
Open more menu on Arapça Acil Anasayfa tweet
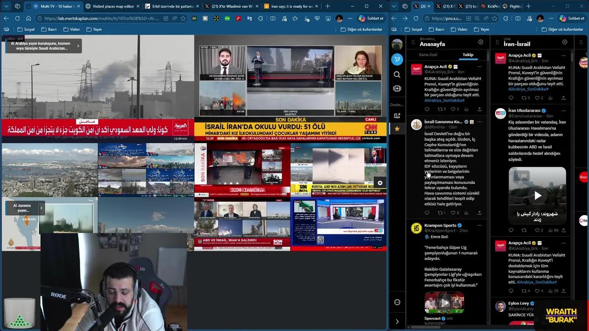(x=479, y=67)
